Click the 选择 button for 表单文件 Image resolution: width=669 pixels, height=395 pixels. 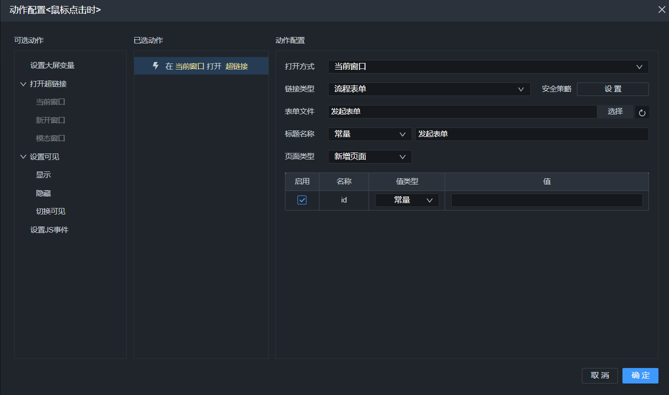(x=615, y=111)
